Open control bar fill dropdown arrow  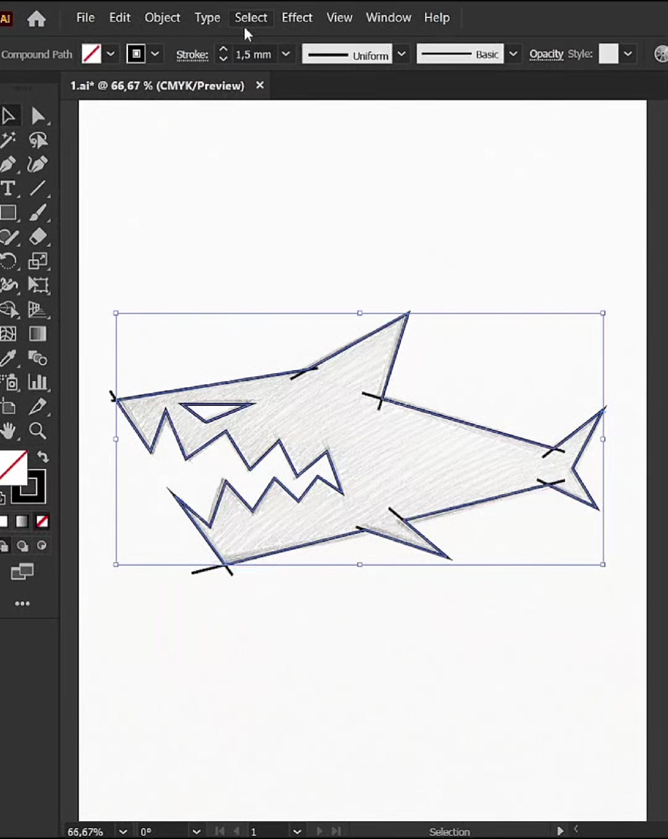pos(110,54)
